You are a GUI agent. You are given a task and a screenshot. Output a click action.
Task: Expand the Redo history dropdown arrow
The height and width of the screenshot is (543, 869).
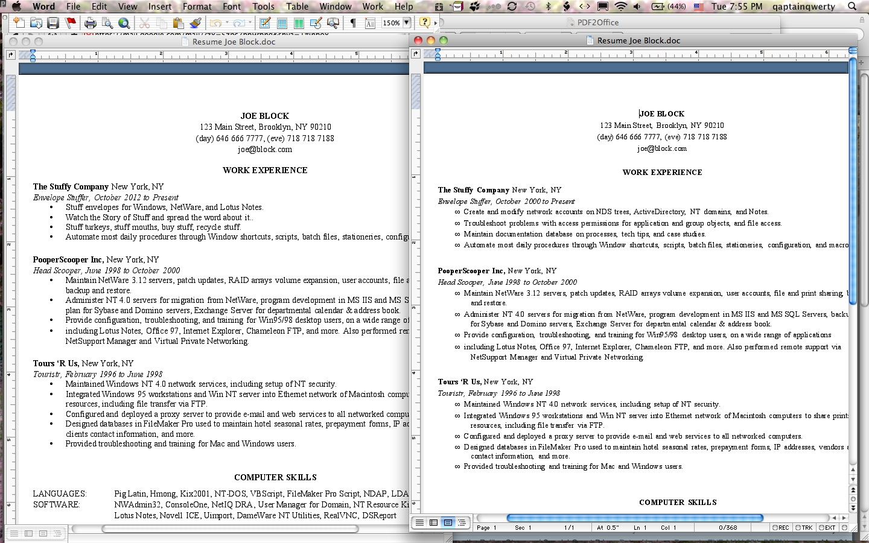click(250, 23)
